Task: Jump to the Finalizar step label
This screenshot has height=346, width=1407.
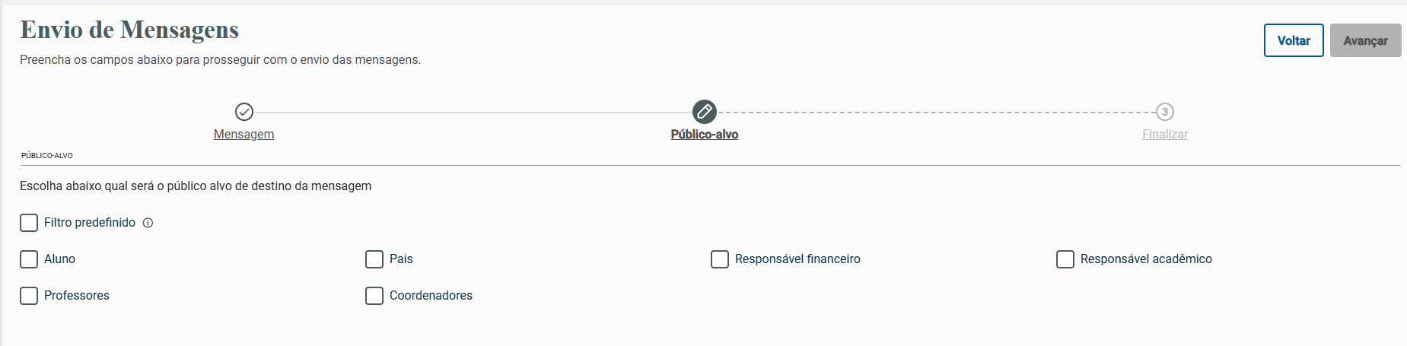Action: [x=1164, y=135]
